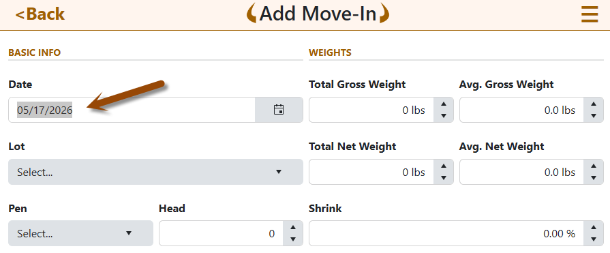Decrease Total Gross Weight with down arrow

[x=443, y=116]
